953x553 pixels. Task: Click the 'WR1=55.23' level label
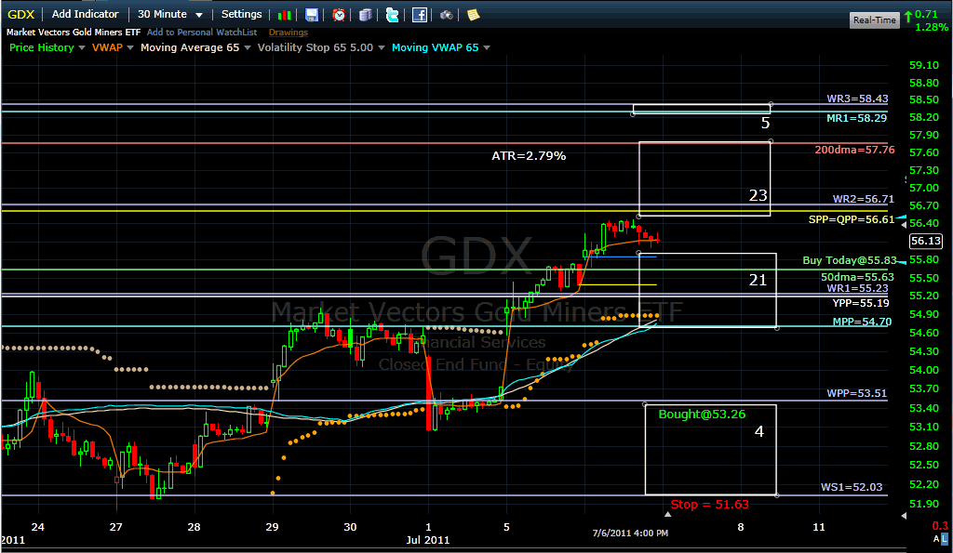tap(857, 288)
